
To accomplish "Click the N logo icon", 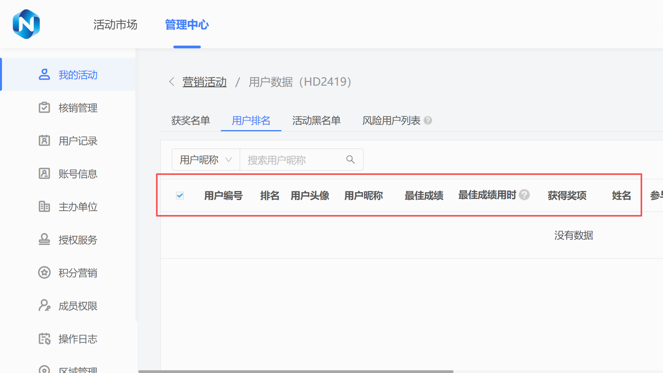I will pyautogui.click(x=26, y=24).
